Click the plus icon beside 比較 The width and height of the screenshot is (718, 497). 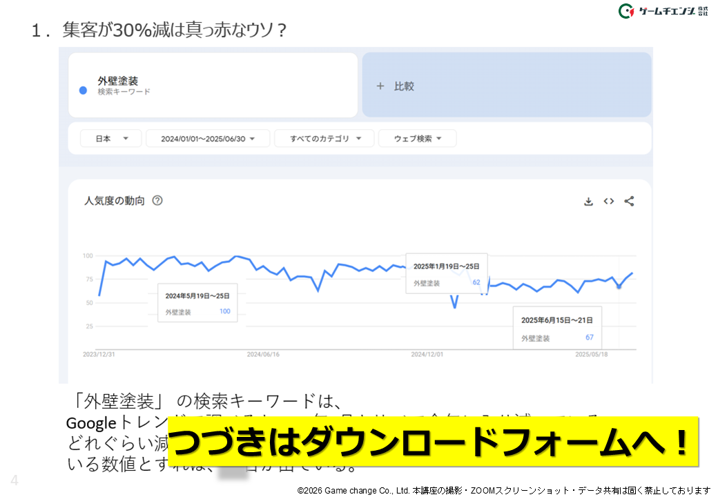point(380,86)
